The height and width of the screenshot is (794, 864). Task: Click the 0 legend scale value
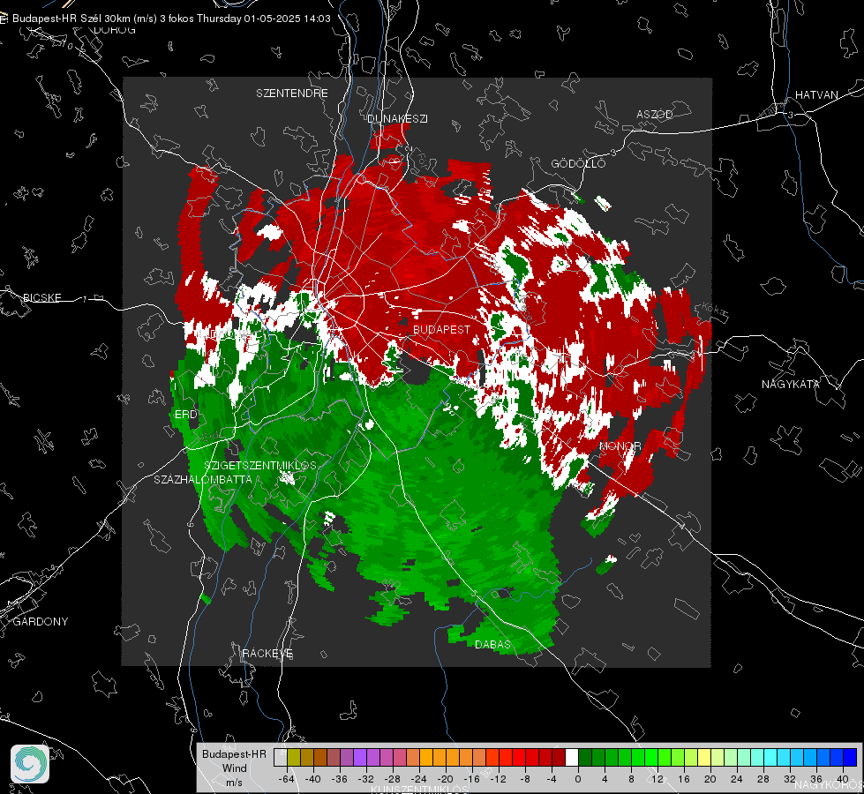point(578,779)
